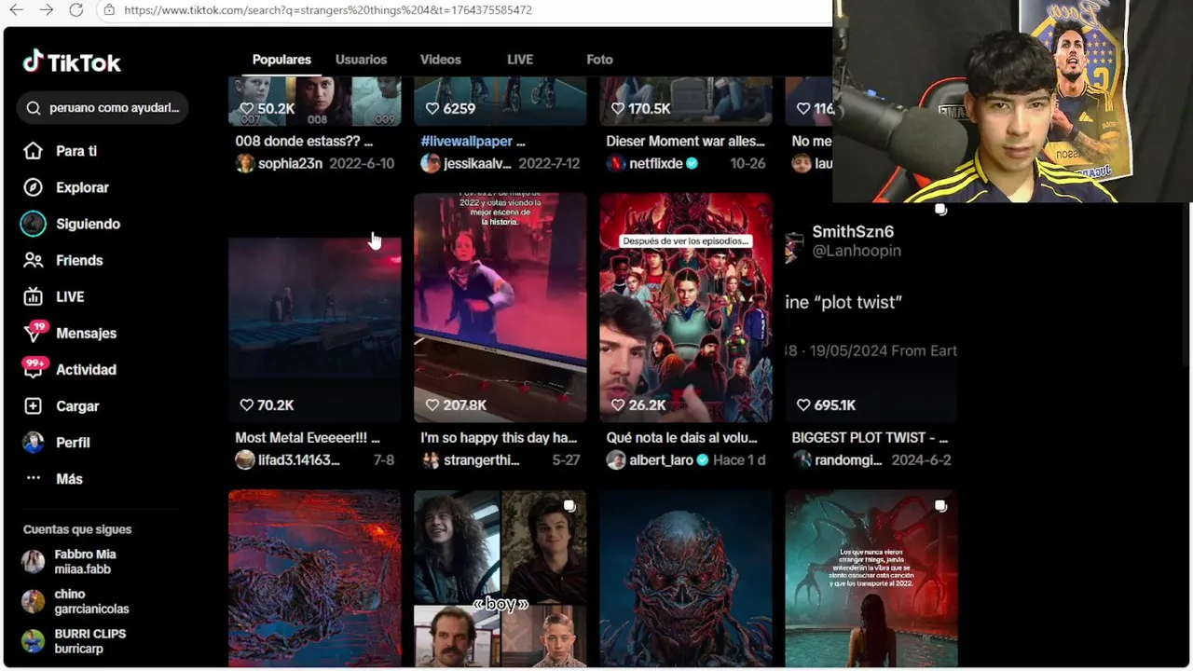Click the heart icon beside 70.2K

(x=246, y=404)
